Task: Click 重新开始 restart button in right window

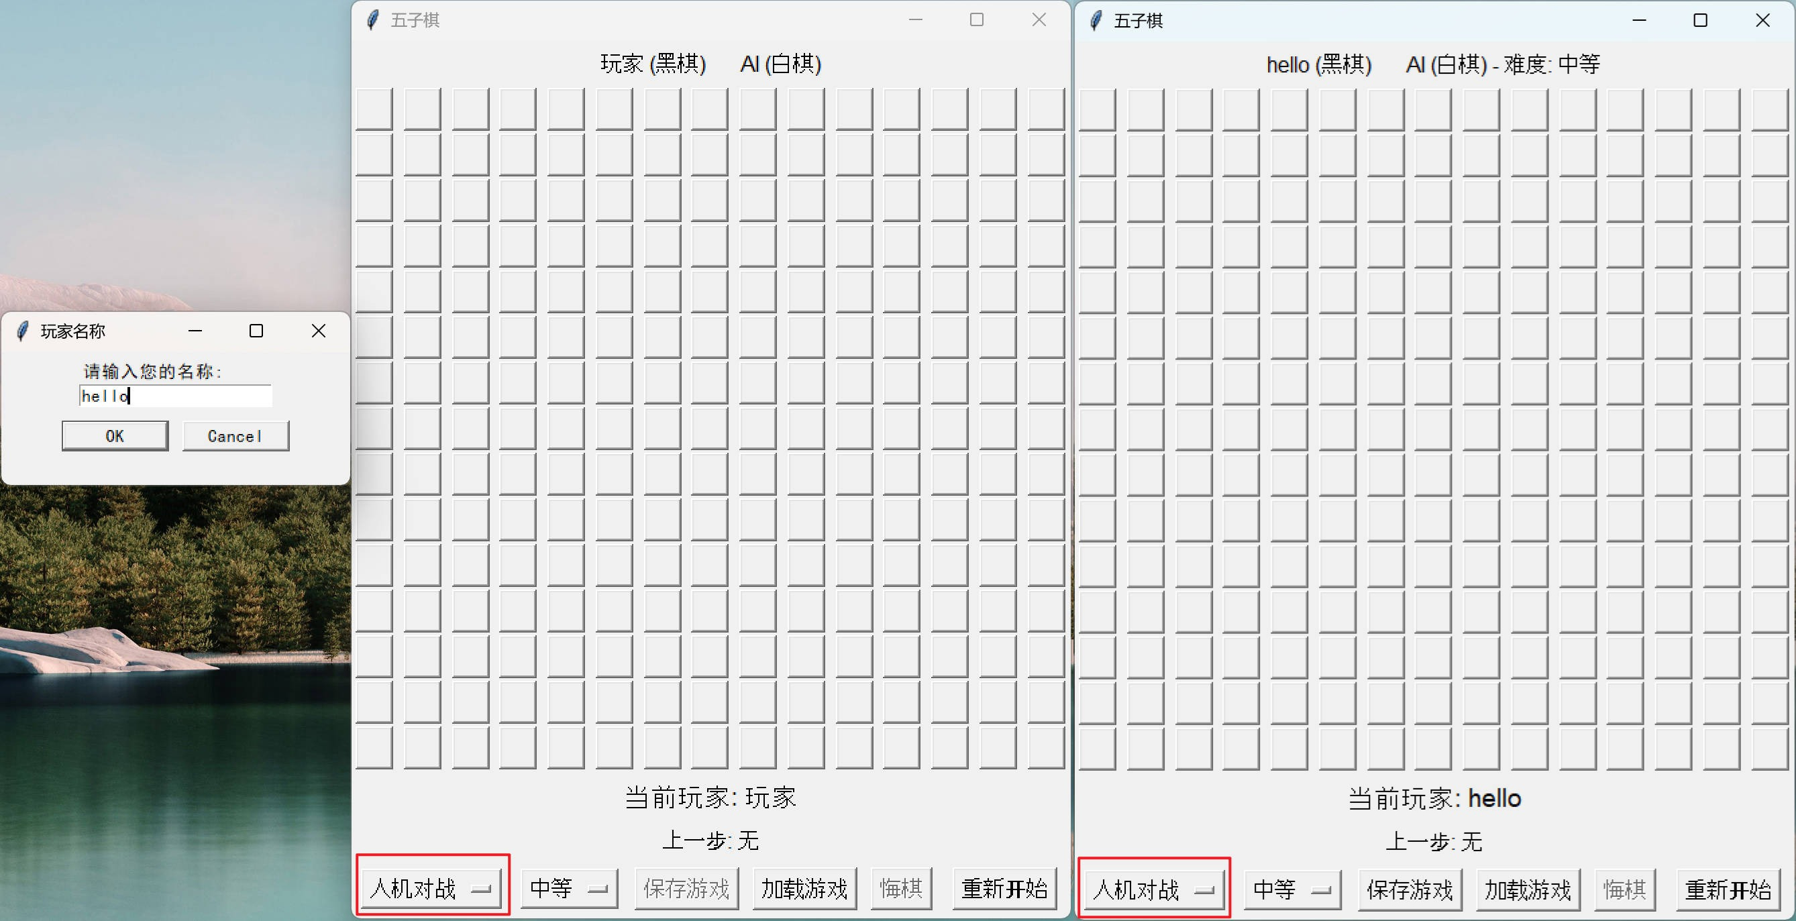Action: [1728, 889]
